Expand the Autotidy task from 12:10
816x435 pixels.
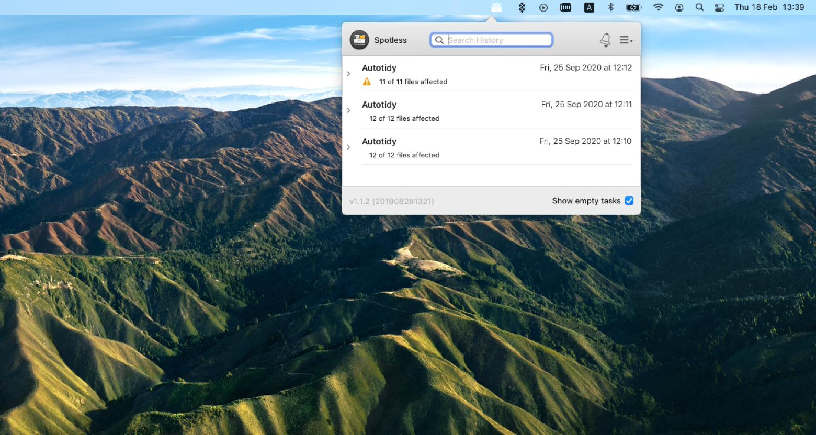coord(348,147)
